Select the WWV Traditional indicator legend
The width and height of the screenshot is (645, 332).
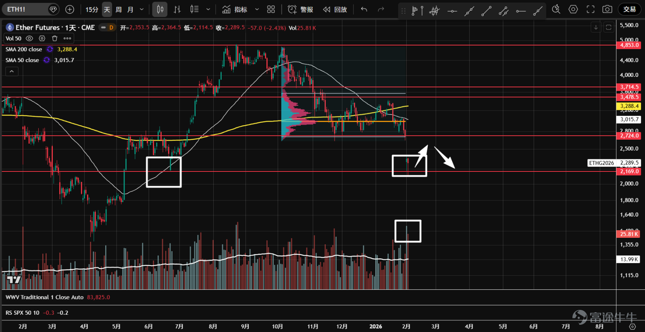pos(44,297)
